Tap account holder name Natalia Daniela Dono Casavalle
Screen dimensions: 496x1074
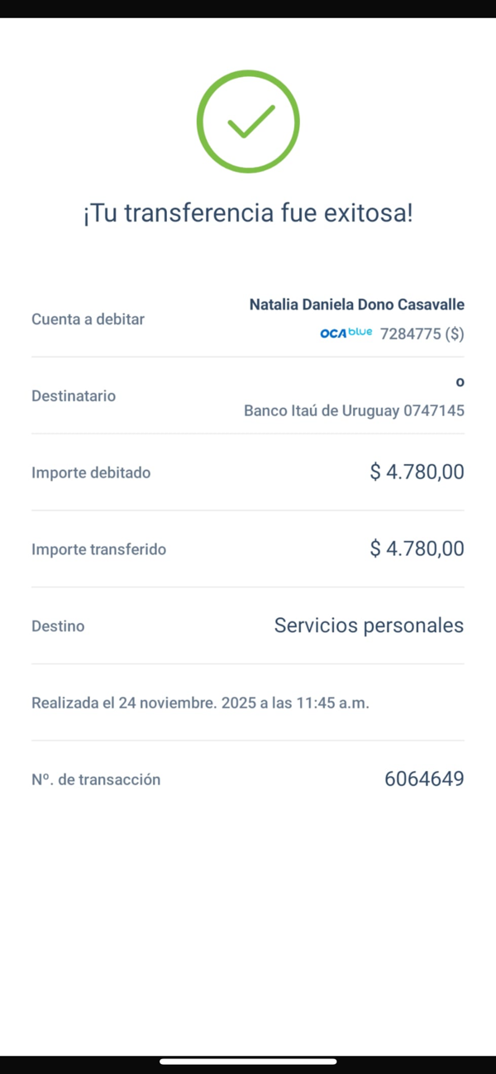[356, 304]
